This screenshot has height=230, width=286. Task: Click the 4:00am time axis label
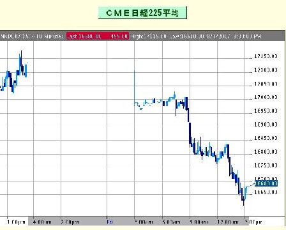(42, 222)
